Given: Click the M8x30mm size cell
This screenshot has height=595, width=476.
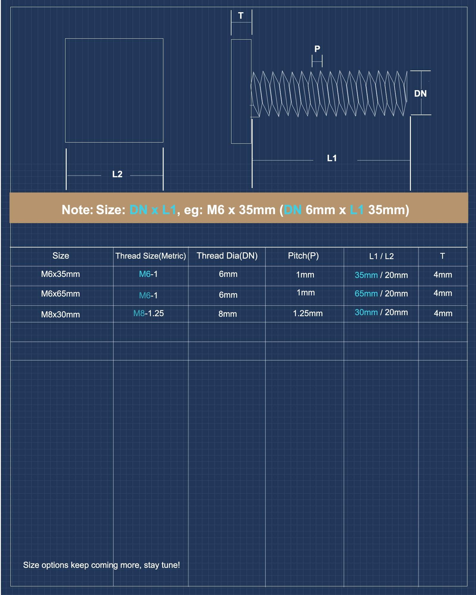Looking at the screenshot, I should point(60,314).
